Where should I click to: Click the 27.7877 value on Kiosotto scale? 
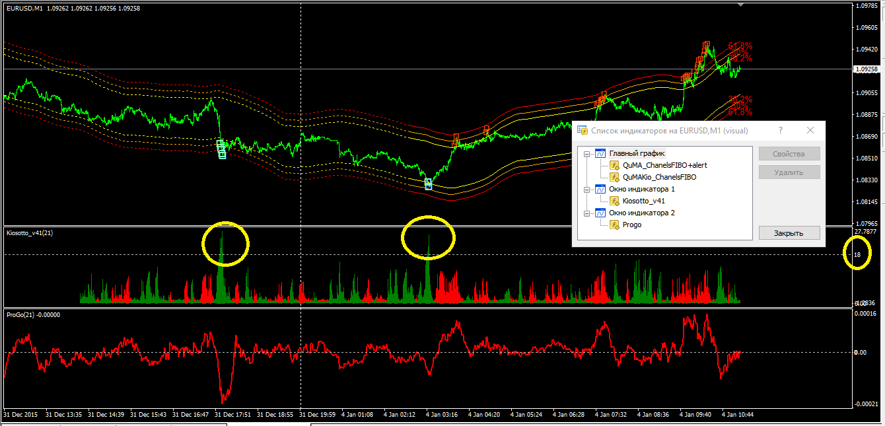point(866,232)
